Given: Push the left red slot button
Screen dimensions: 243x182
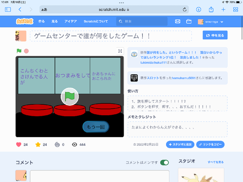Looking at the screenshot, I should click(x=37, y=110).
